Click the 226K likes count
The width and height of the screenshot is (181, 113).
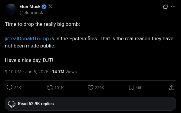[x=100, y=88]
